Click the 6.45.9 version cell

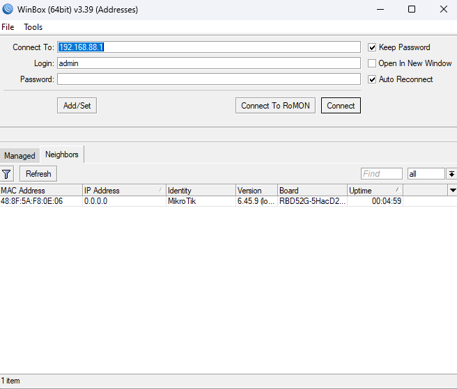256,201
